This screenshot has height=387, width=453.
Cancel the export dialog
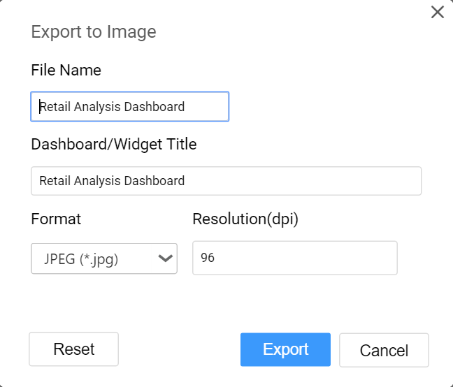[384, 351]
